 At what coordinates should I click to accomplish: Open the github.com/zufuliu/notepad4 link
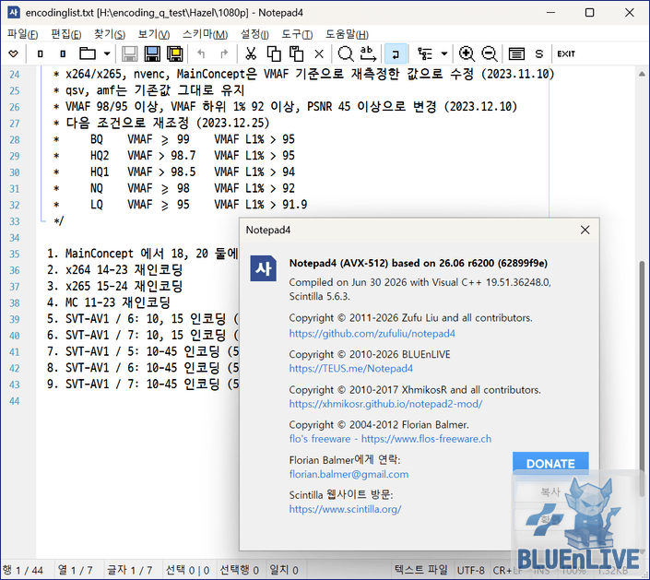[x=372, y=333]
